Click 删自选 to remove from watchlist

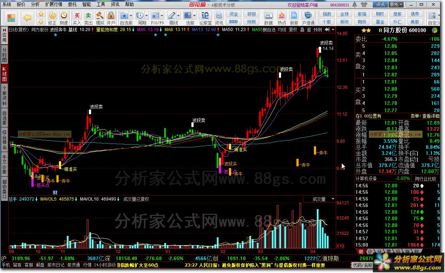[x=269, y=30]
